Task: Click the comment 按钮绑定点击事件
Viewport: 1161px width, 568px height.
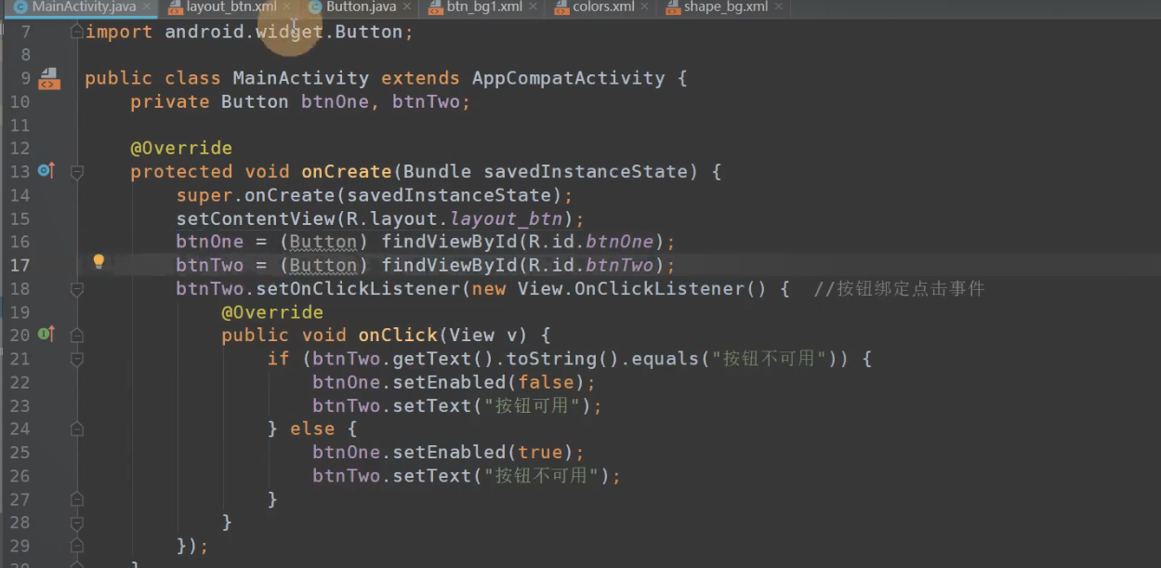Action: click(899, 288)
